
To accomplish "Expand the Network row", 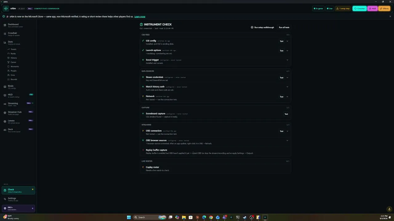I will pos(287,97).
